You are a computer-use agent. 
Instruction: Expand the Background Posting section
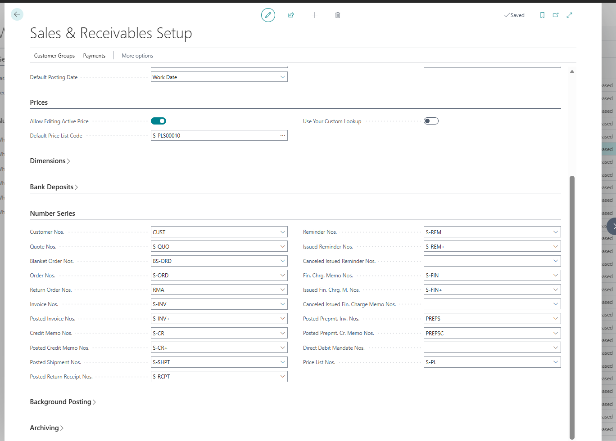(63, 402)
